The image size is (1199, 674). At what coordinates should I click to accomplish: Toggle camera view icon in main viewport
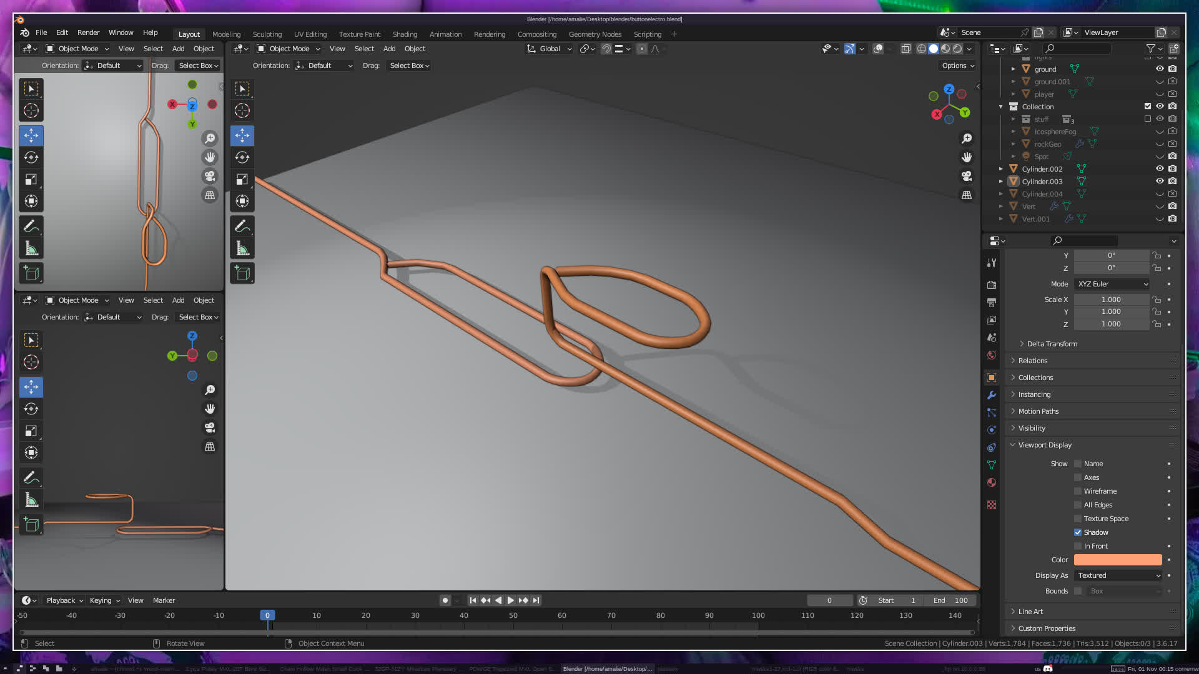[x=967, y=176]
